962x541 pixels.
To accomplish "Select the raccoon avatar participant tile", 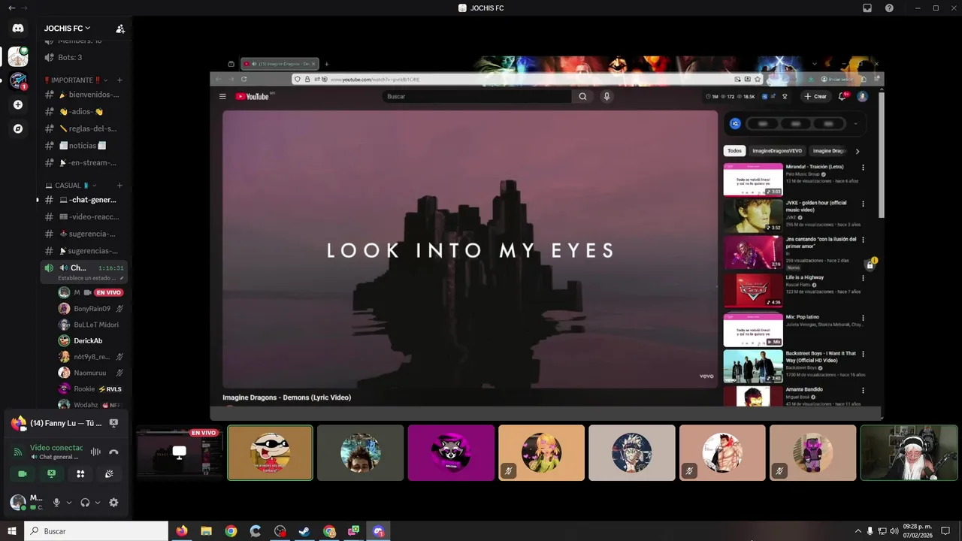I will (451, 452).
